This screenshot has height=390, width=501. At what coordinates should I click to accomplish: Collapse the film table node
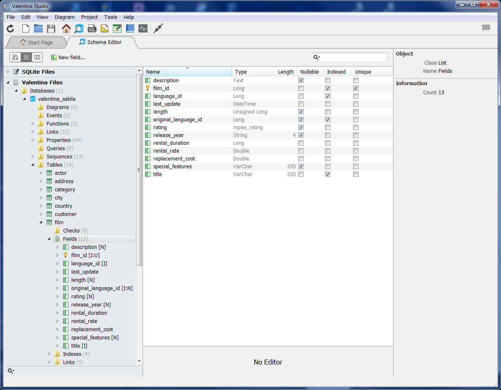[x=41, y=223]
